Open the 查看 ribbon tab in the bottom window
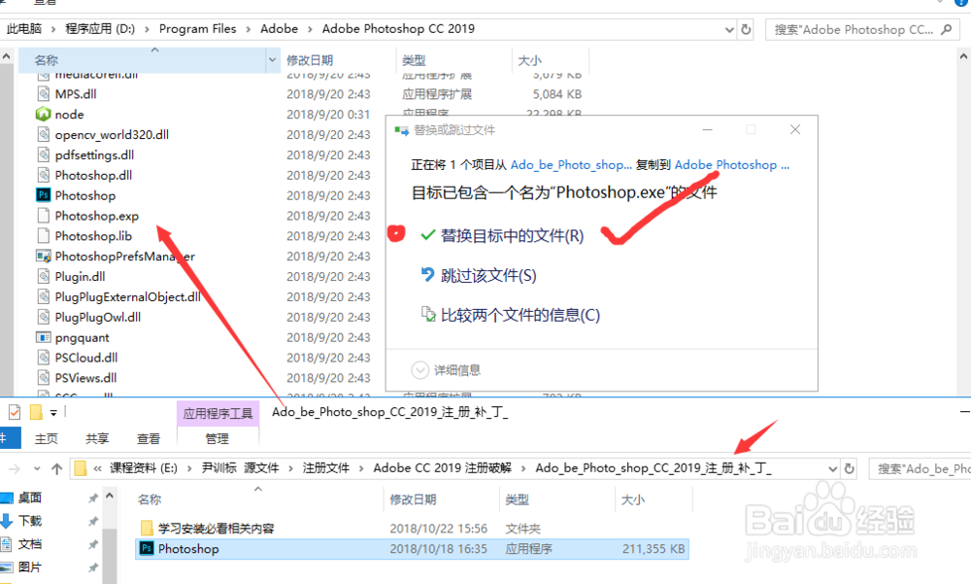Screen dimensions: 971x584 point(149,439)
